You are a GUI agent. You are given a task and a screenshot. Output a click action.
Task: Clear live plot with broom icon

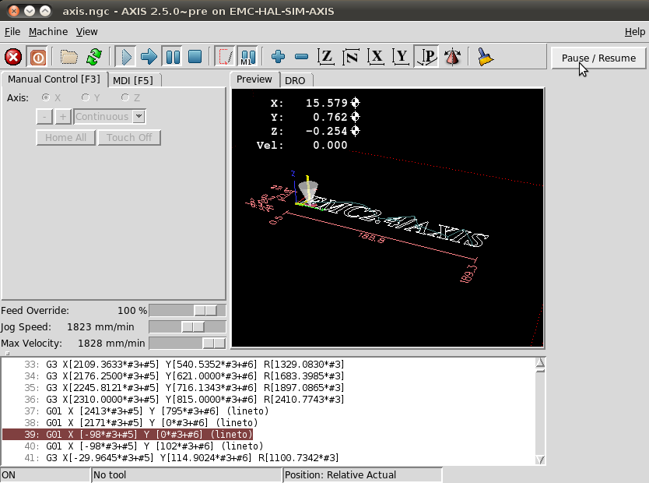tap(485, 57)
